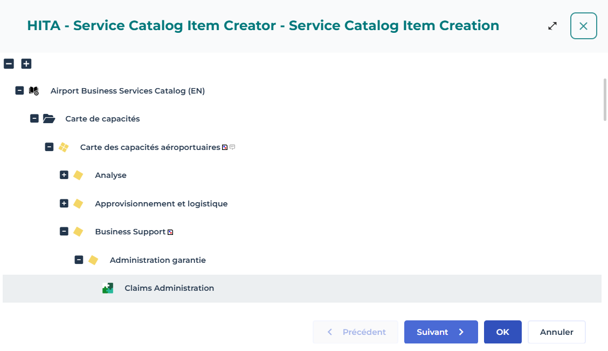
Task: Click the comment bubble icon after Carte des capacités aéroportuaires
Action: tap(233, 147)
